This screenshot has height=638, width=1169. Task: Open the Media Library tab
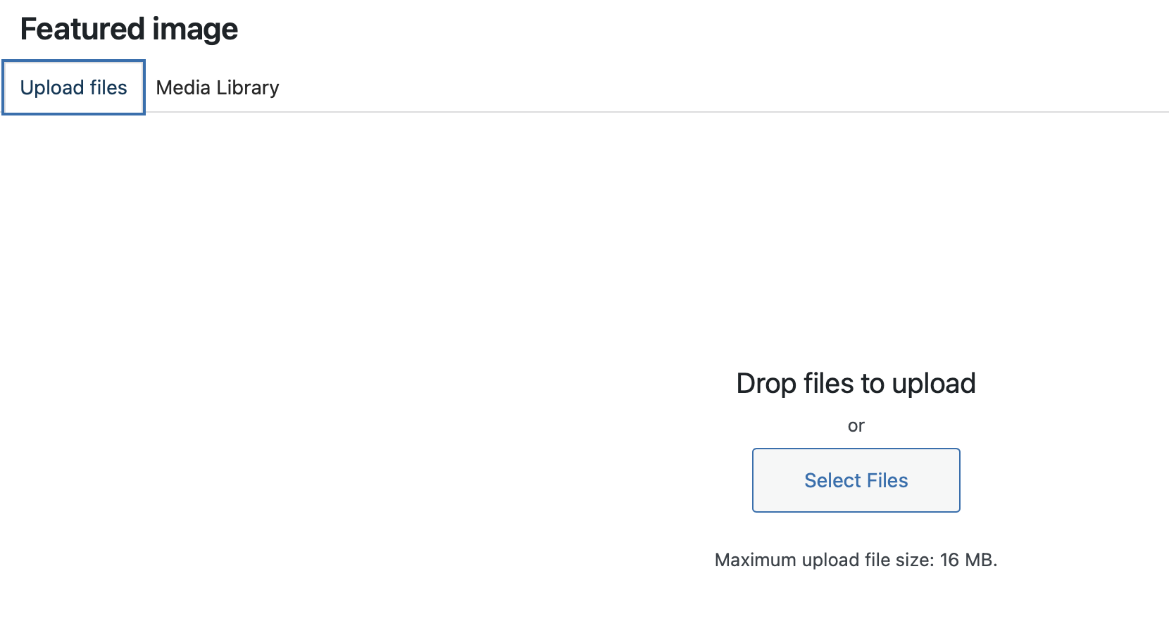[218, 87]
